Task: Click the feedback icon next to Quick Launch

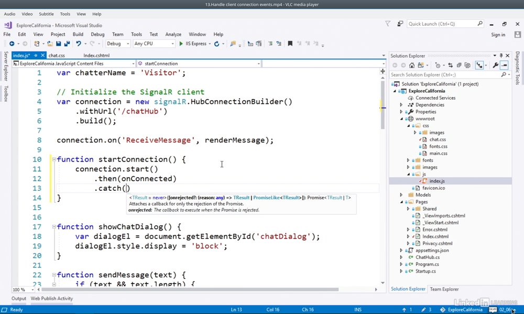Action: coord(400,24)
